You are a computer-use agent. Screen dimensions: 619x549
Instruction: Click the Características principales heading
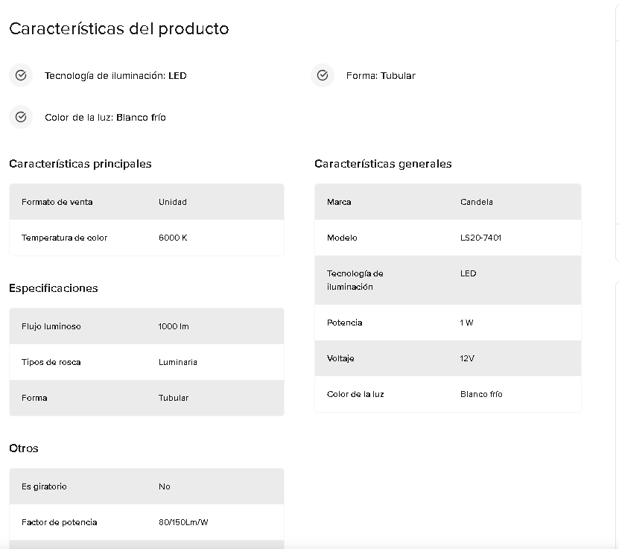(80, 164)
